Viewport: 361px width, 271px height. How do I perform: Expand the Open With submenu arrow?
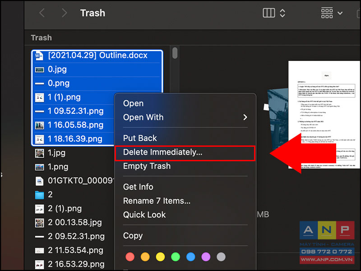click(x=245, y=117)
